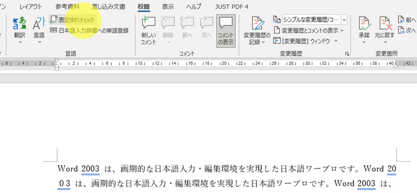Toggle コメントの表示 button
Image resolution: width=417 pixels, height=193 pixels.
click(226, 31)
